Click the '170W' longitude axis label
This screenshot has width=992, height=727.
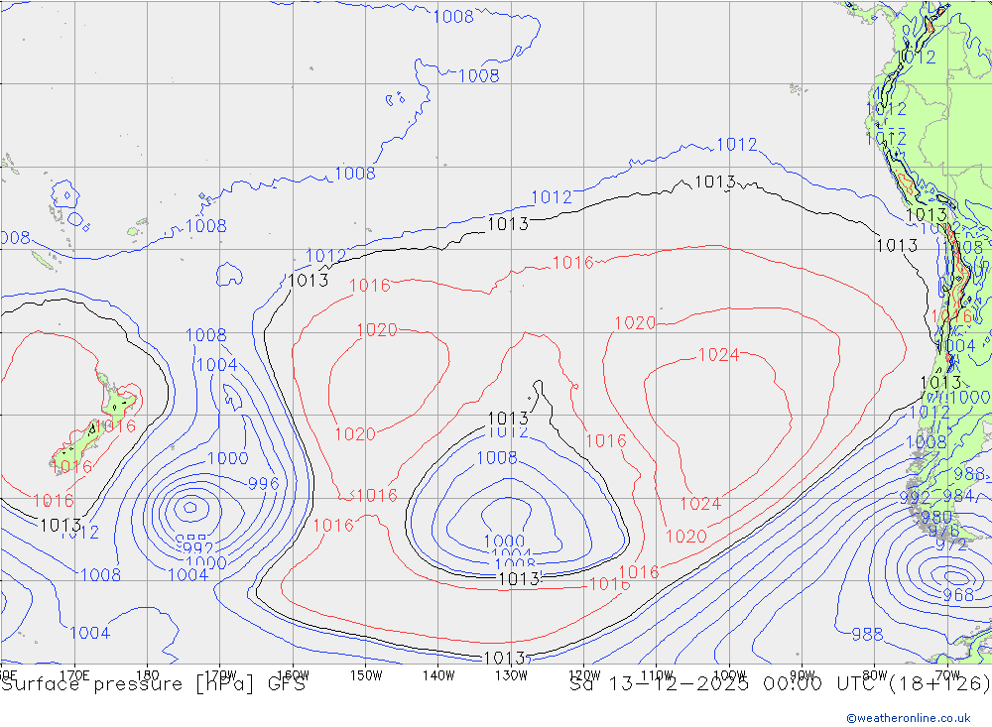220,675
